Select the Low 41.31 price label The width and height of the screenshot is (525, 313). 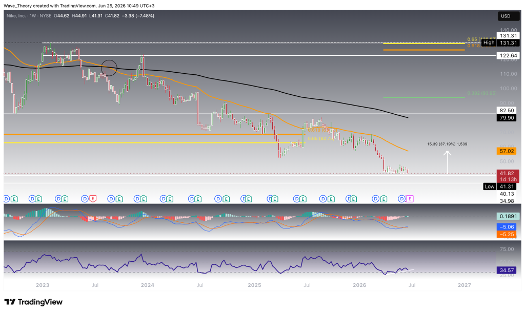[501, 186]
